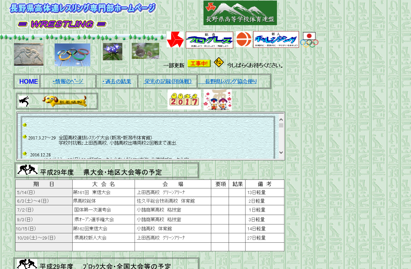The image size is (411, 269).
Task: Open the green 総合 progress banner
Action: (x=209, y=40)
